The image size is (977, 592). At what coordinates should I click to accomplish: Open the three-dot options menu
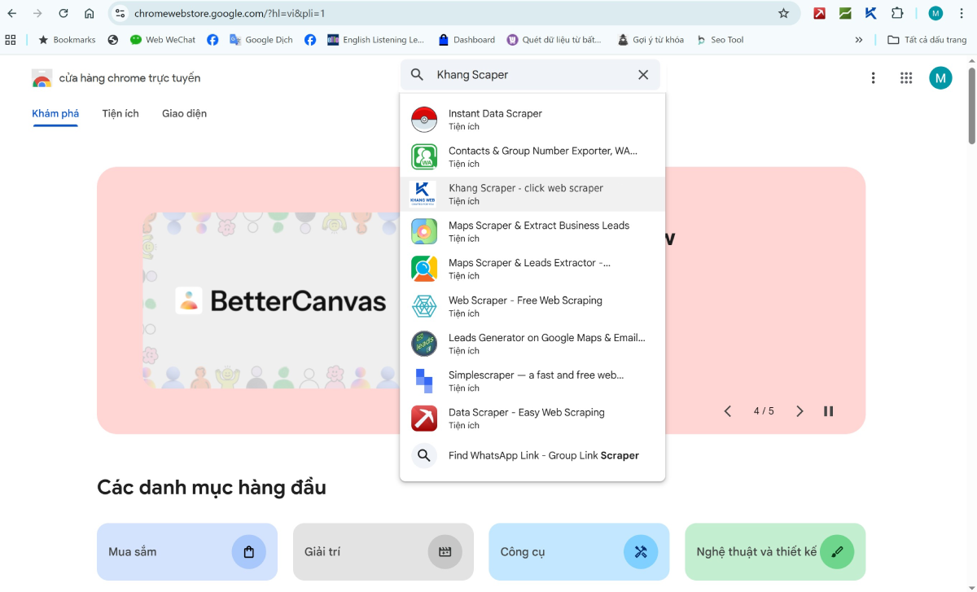pyautogui.click(x=873, y=77)
